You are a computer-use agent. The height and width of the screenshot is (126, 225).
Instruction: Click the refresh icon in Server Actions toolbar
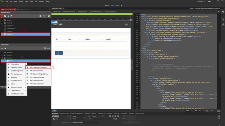(49, 16)
